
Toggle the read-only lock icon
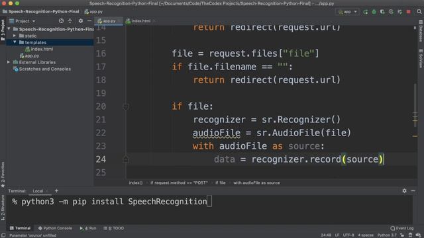402,235
